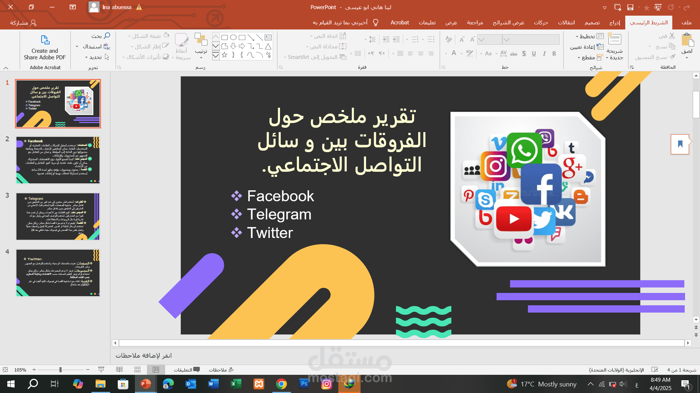Open the Layout (تخطيط) dropdown
This screenshot has width=700, height=393.
(590, 36)
